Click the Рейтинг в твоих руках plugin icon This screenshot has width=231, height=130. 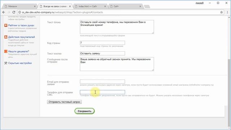6,25
